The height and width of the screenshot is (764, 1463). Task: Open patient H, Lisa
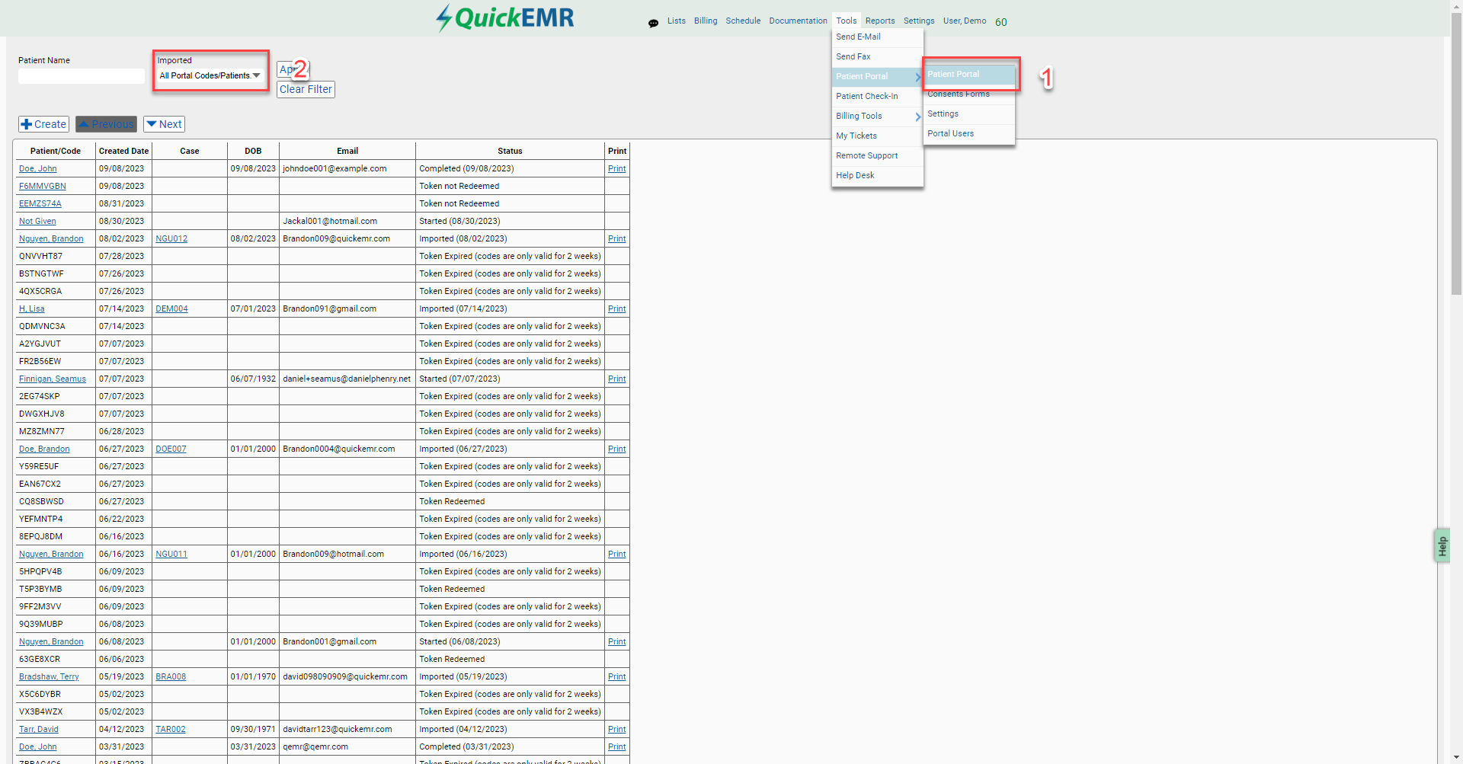pos(32,308)
